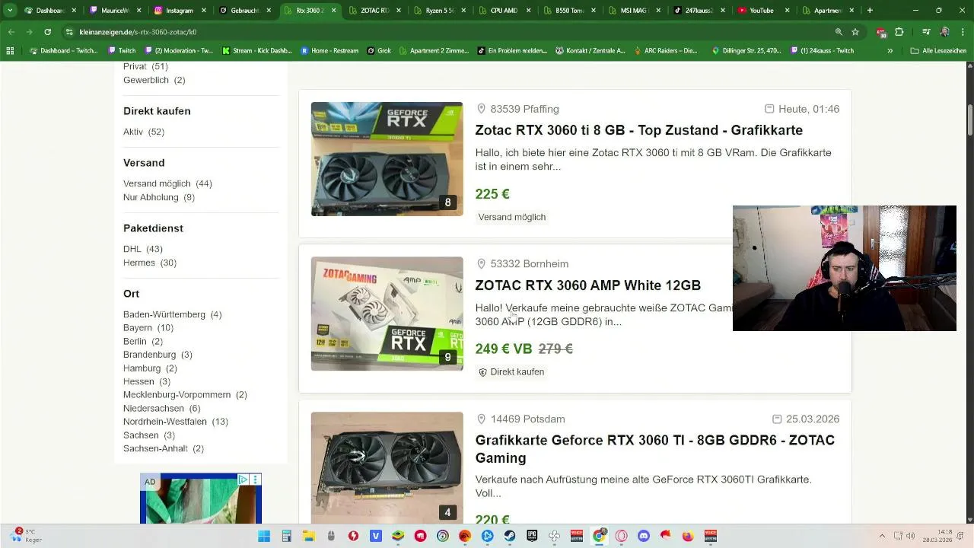Filter by Privat (51) sellers
This screenshot has height=548, width=974.
145,66
